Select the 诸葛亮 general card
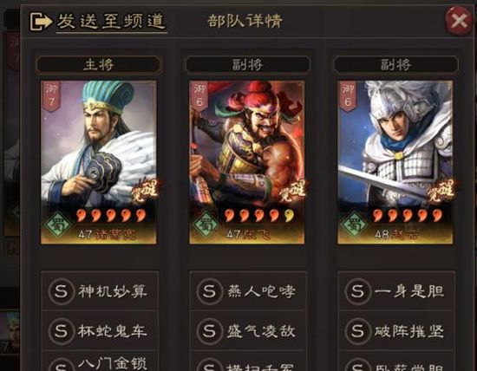This screenshot has width=477, height=371. (99, 162)
